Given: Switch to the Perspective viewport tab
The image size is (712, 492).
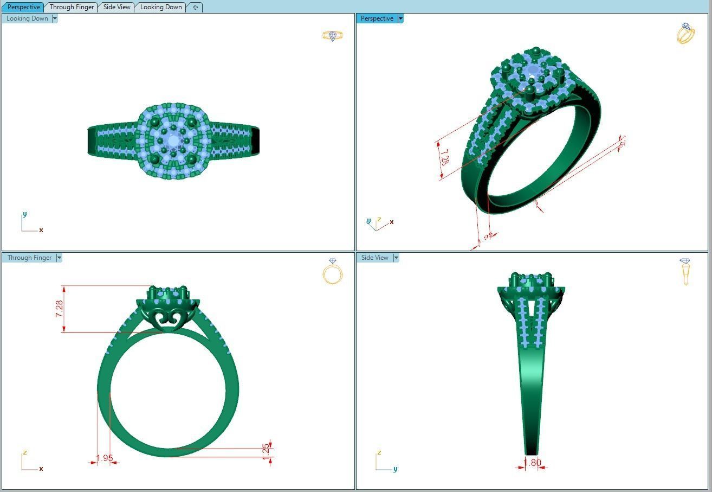Looking at the screenshot, I should [24, 7].
